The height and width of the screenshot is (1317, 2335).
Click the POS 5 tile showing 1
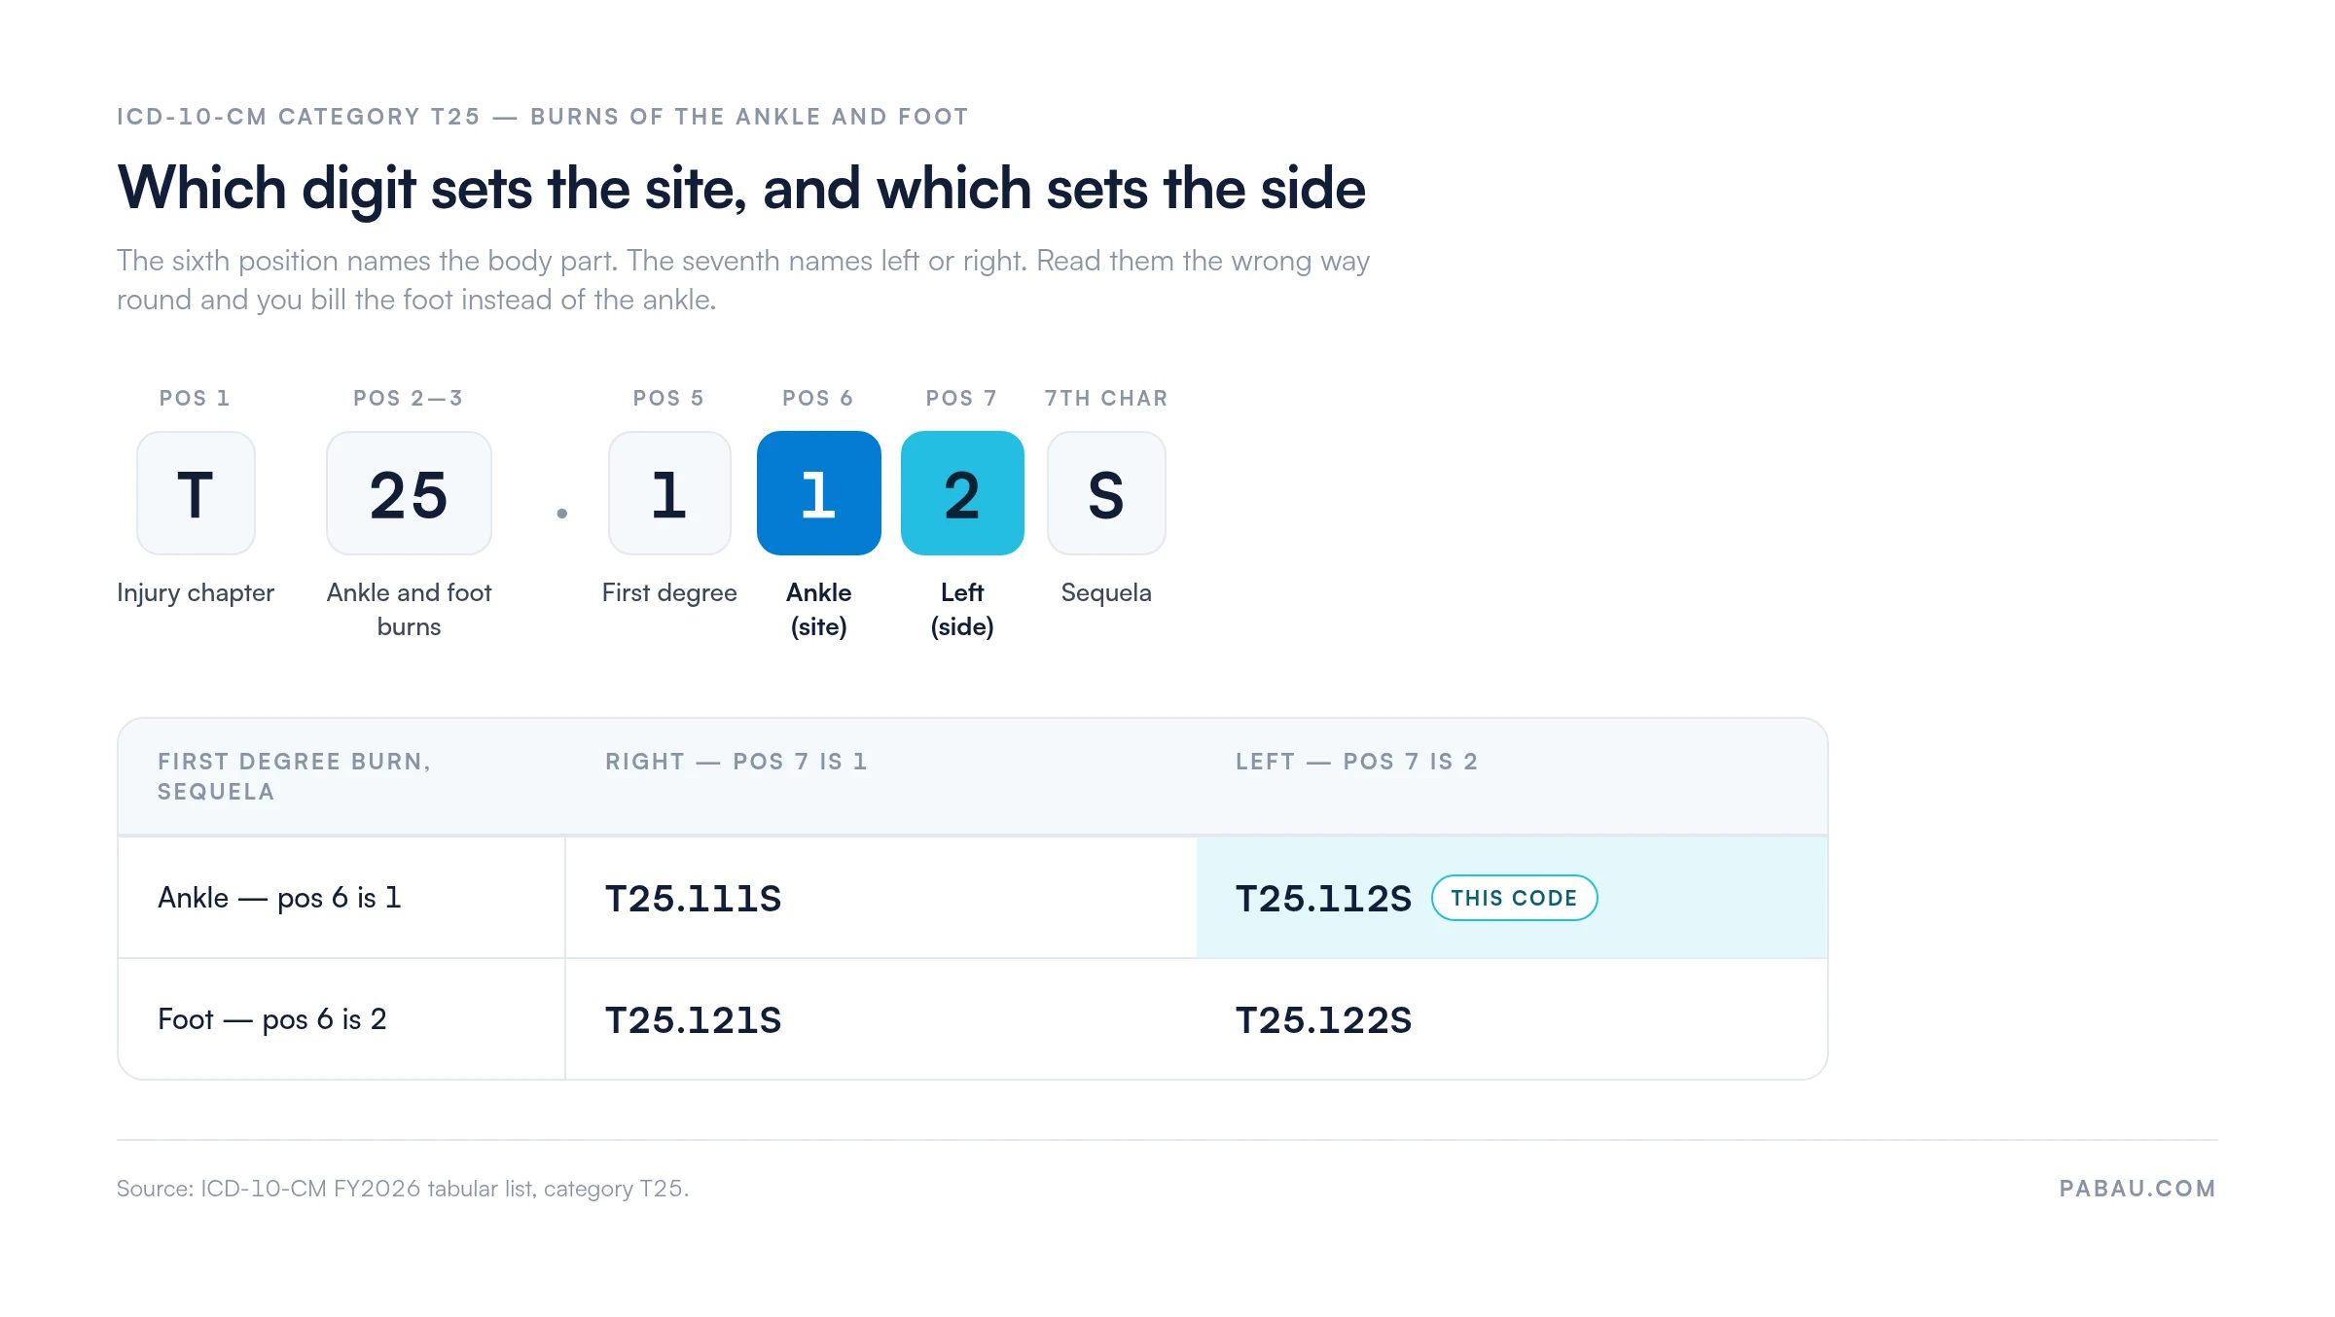click(669, 493)
